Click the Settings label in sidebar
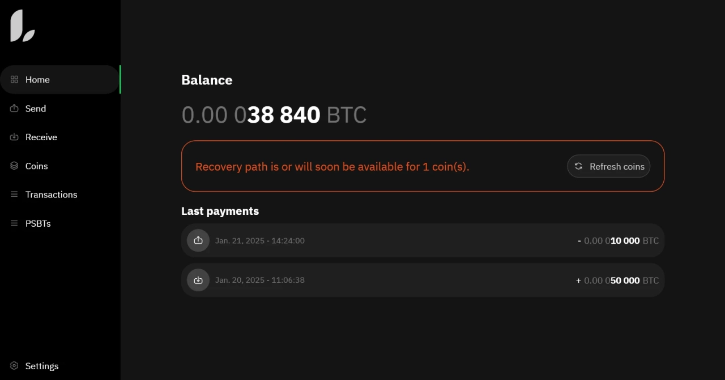This screenshot has height=380, width=725. click(42, 366)
